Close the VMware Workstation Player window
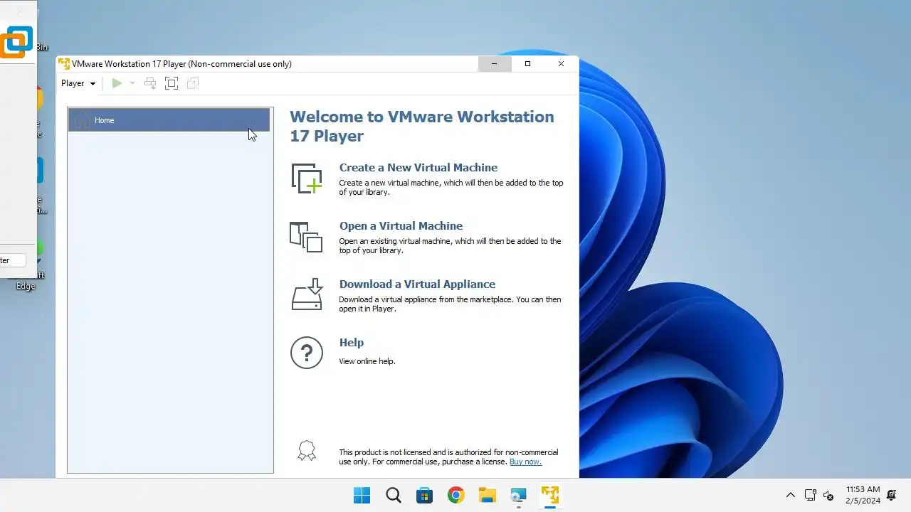 tap(561, 64)
